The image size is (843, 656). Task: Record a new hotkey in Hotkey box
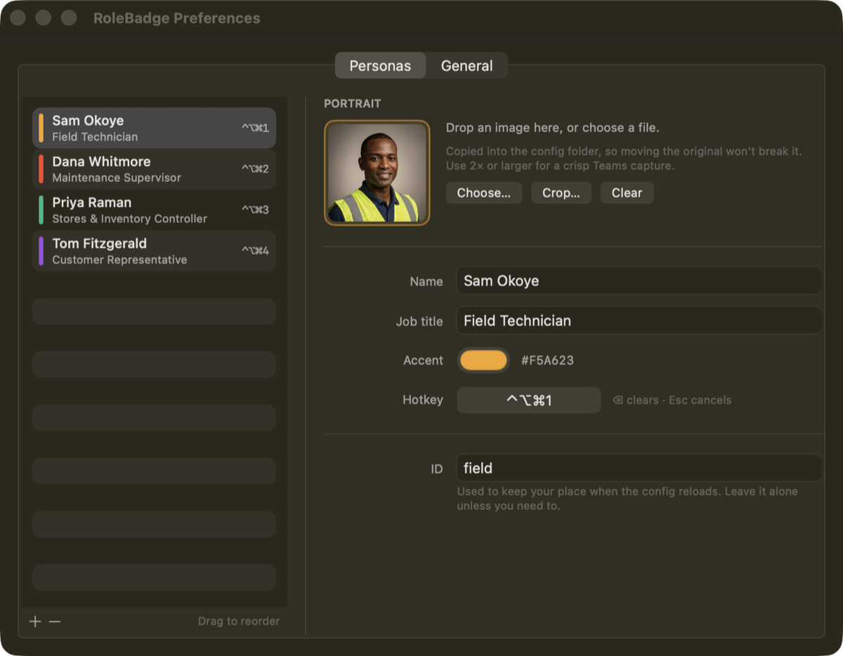pyautogui.click(x=529, y=400)
